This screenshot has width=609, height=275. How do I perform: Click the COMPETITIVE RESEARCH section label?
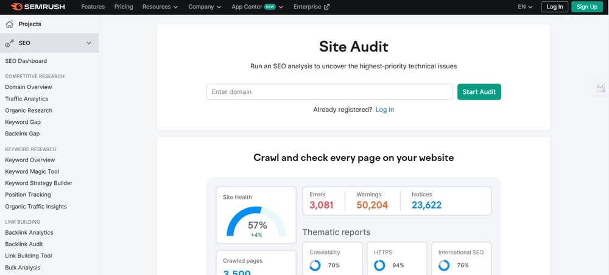(35, 77)
